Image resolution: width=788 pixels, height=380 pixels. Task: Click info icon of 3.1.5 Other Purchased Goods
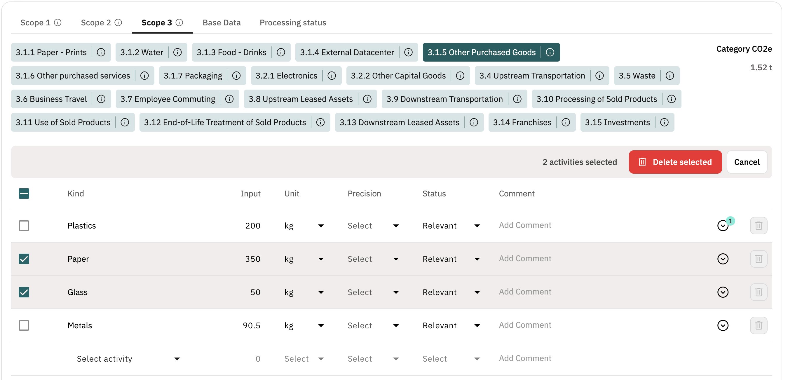coord(550,52)
